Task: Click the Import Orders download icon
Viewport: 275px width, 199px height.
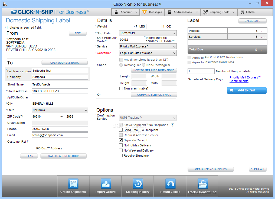Action: tap(106, 184)
